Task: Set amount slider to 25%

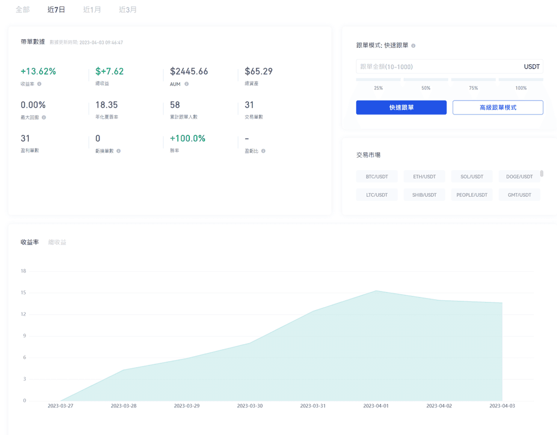Action: [x=378, y=80]
